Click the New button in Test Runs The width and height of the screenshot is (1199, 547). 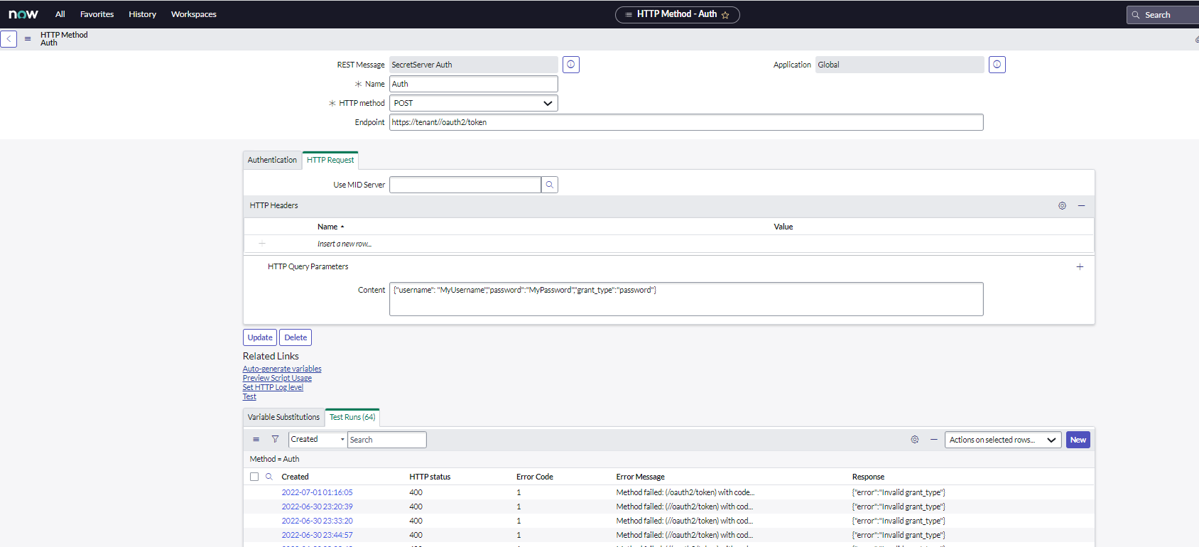(x=1078, y=440)
